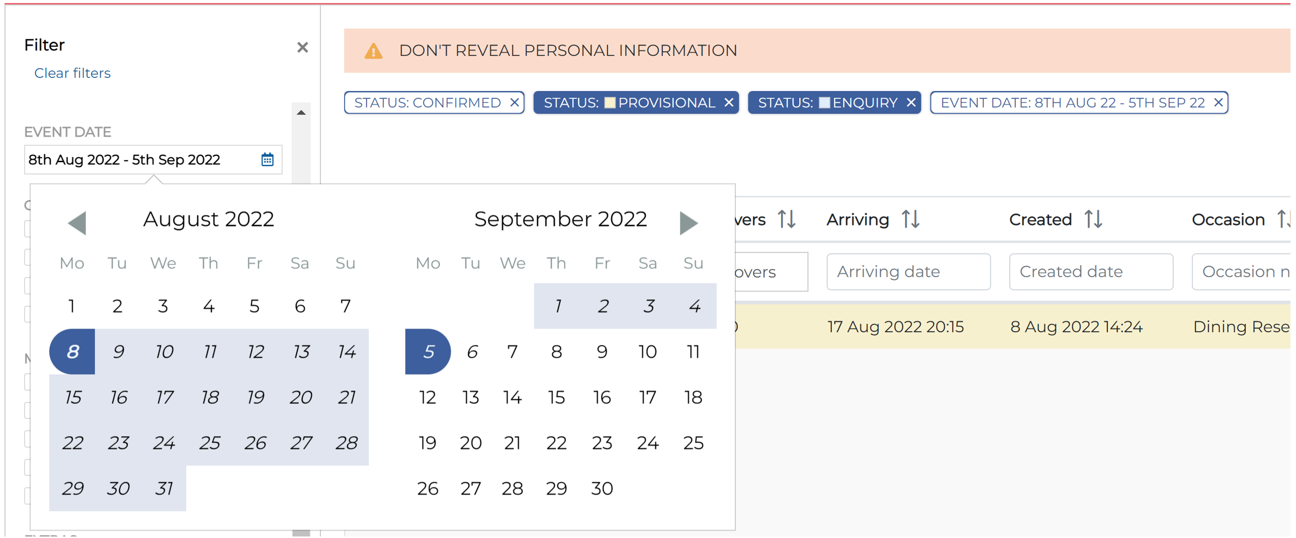The height and width of the screenshot is (538, 1296).
Task: Click the Provisional status color swatch
Action: 610,102
